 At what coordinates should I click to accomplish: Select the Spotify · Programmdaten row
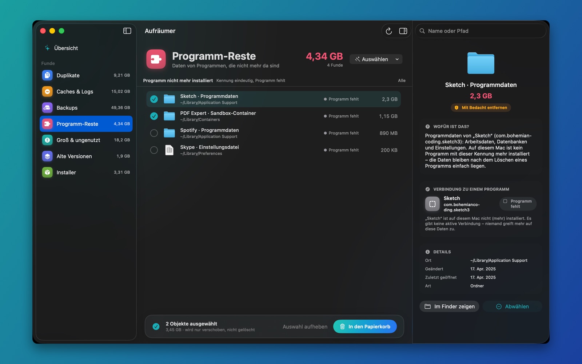(273, 133)
